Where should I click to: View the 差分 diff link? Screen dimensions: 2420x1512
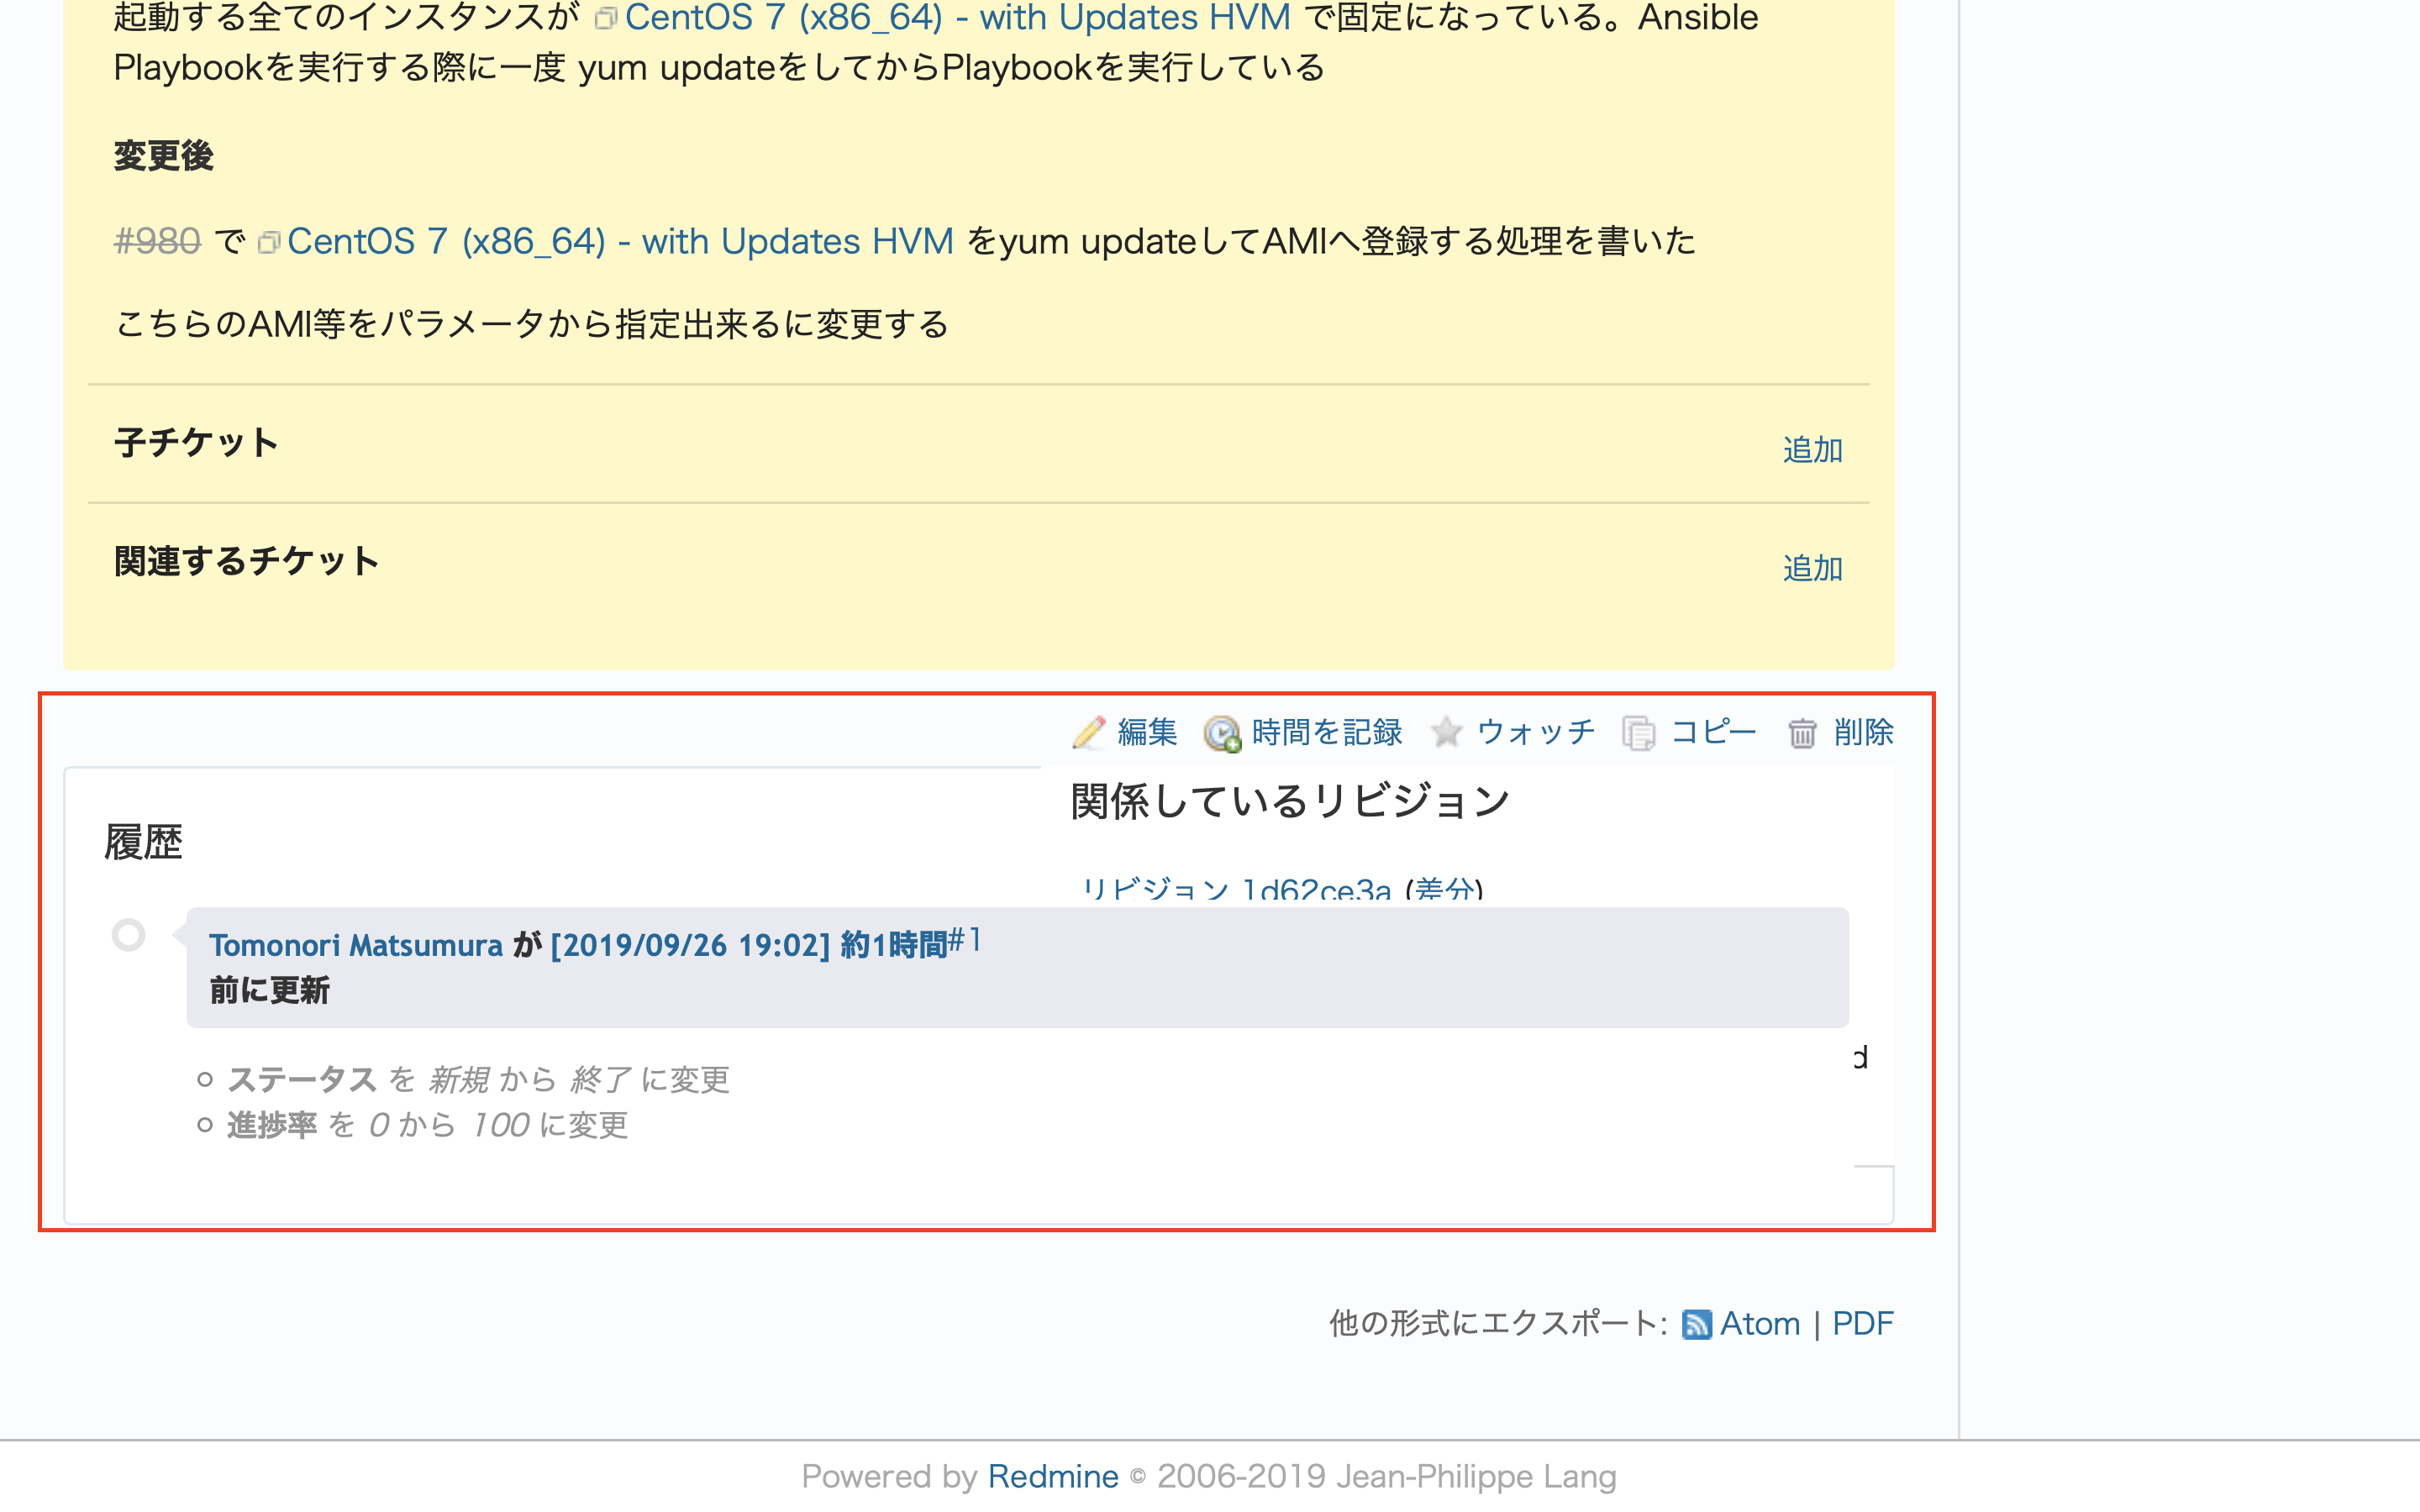pyautogui.click(x=1444, y=890)
